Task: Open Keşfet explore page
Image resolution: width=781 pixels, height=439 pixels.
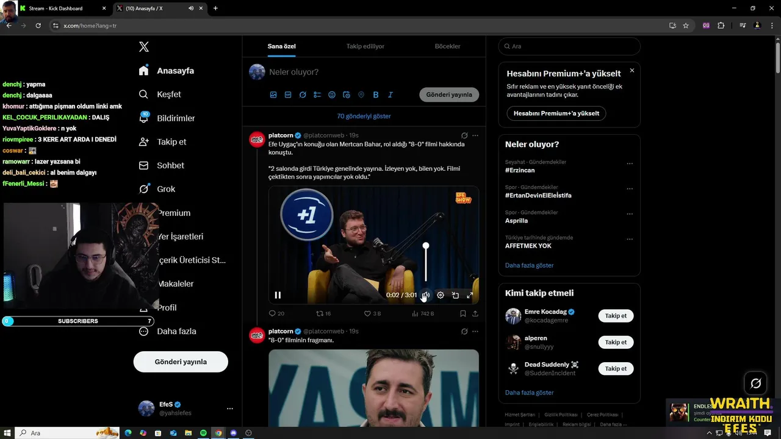Action: [160, 95]
